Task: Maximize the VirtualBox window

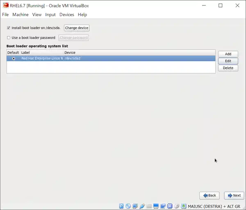Action: 221,5
